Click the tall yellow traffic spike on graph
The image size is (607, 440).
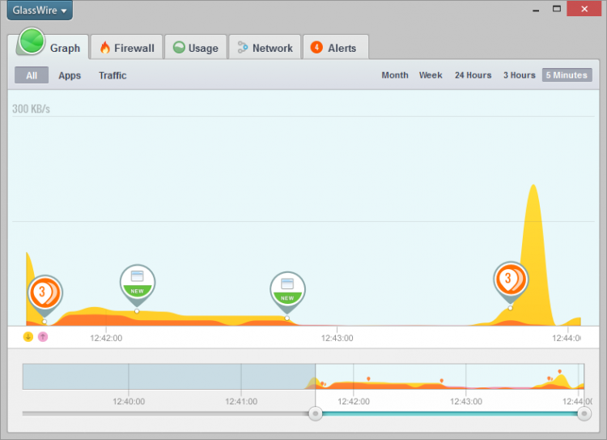click(534, 256)
